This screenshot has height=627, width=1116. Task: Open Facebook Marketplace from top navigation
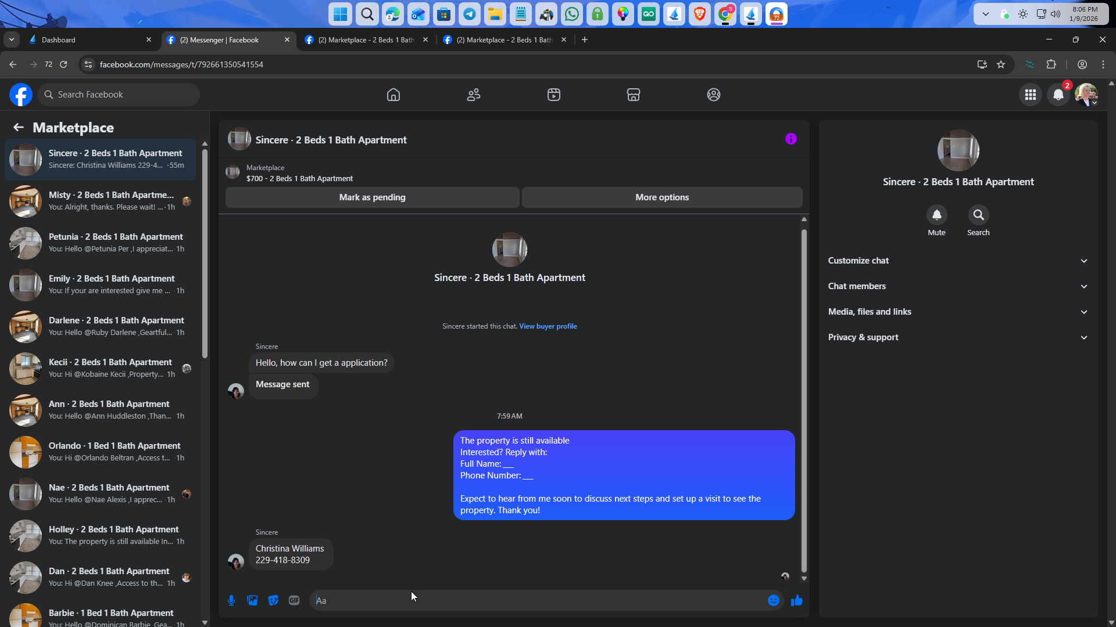(633, 95)
